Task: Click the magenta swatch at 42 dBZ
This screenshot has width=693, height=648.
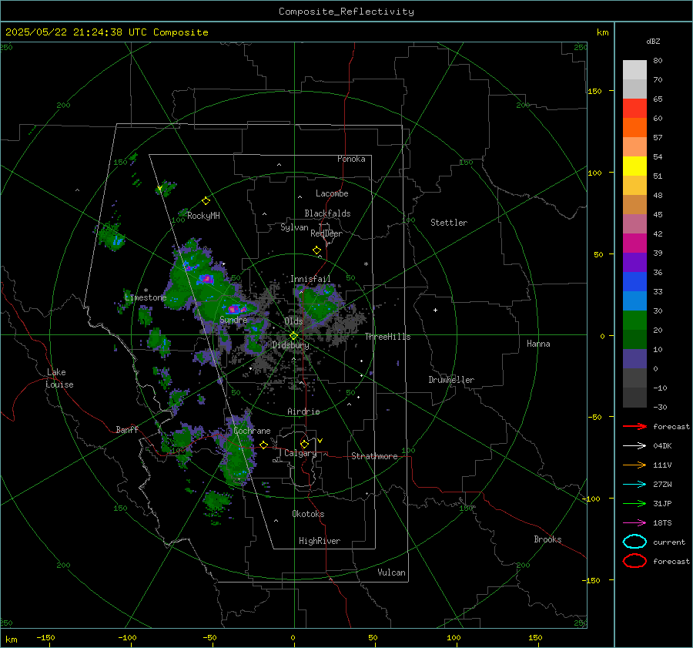Action: pyautogui.click(x=634, y=243)
